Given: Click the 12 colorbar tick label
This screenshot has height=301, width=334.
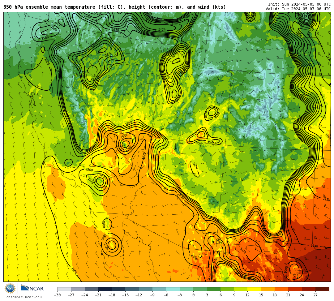Looking at the screenshot, I should pos(247,295).
